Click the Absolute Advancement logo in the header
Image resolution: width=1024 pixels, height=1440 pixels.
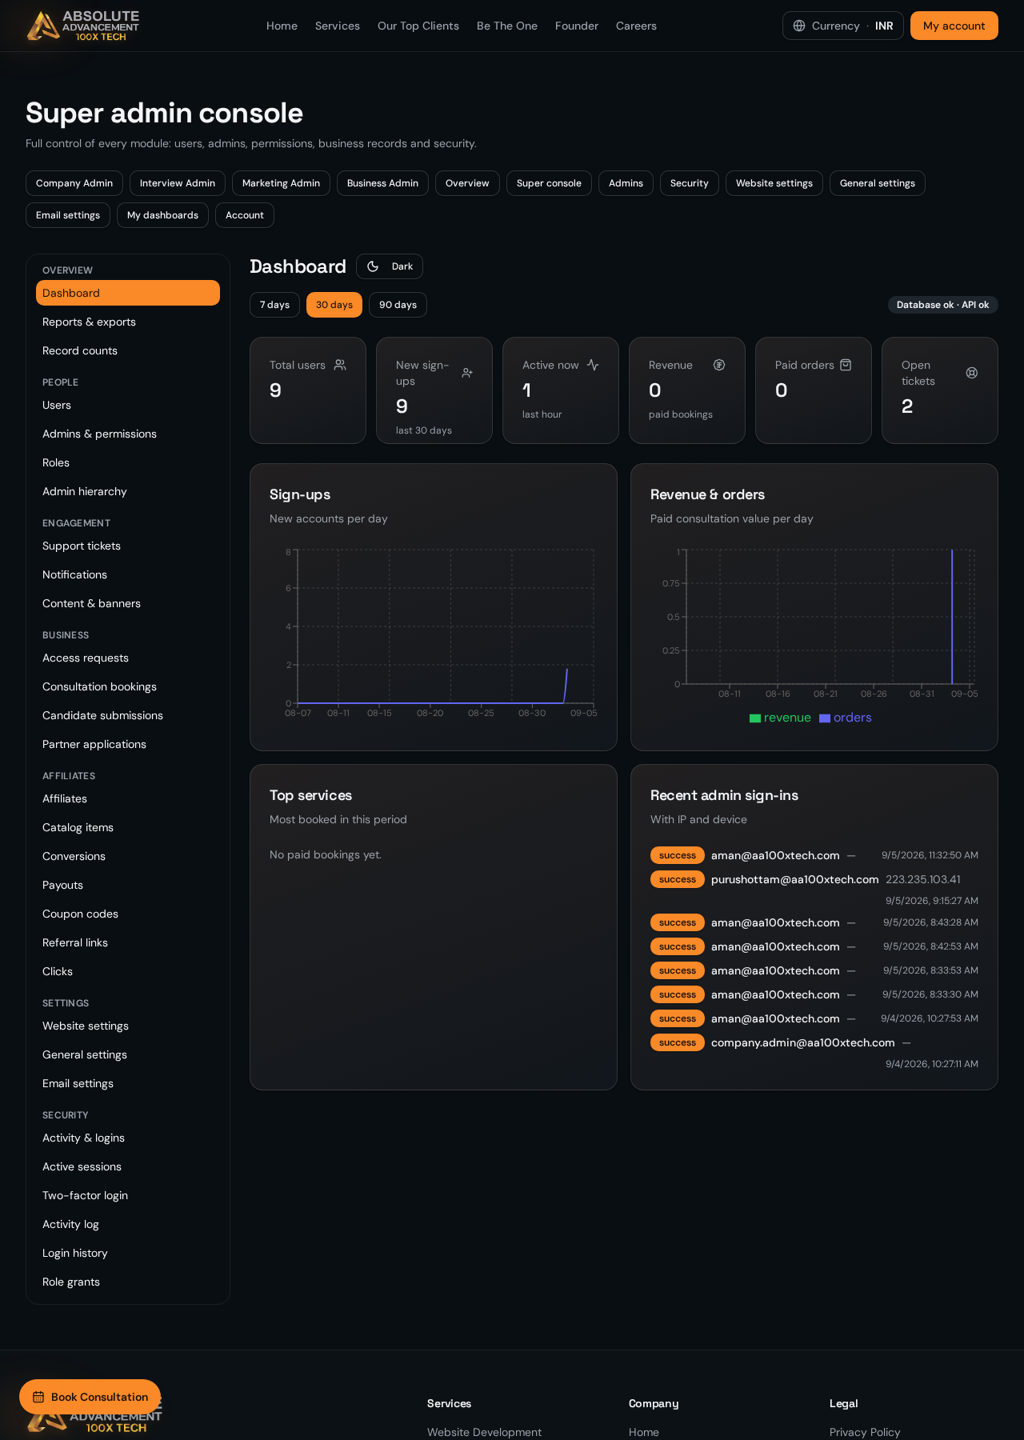pos(83,26)
